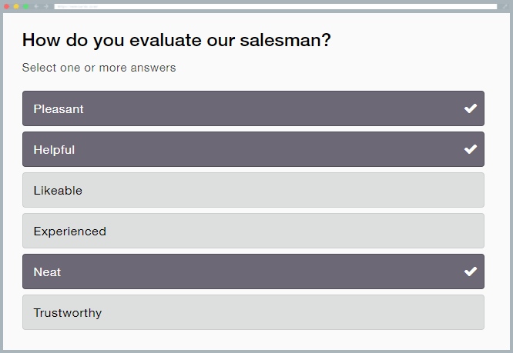Check the Experienced option
The width and height of the screenshot is (513, 353).
click(x=253, y=231)
